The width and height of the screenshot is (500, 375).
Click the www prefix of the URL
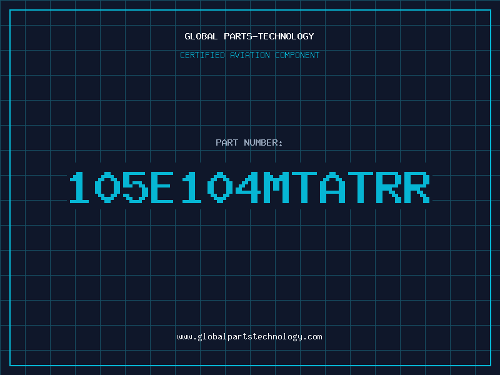click(x=184, y=337)
